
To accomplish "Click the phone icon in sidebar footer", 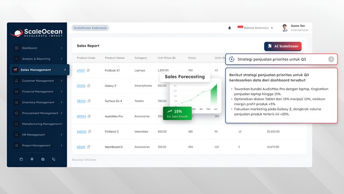I will 54,159.
